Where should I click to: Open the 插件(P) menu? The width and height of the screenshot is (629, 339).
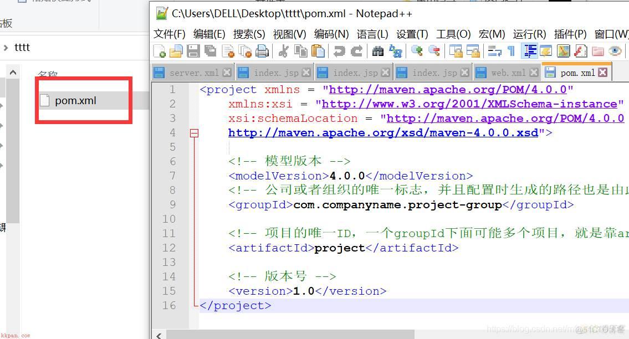click(570, 34)
